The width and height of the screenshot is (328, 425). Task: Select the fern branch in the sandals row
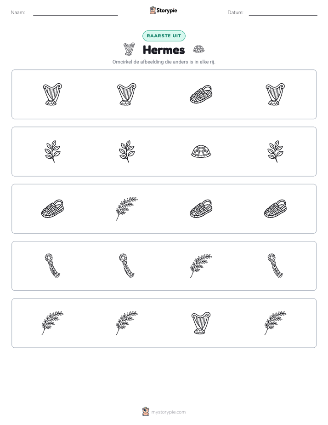coord(127,209)
